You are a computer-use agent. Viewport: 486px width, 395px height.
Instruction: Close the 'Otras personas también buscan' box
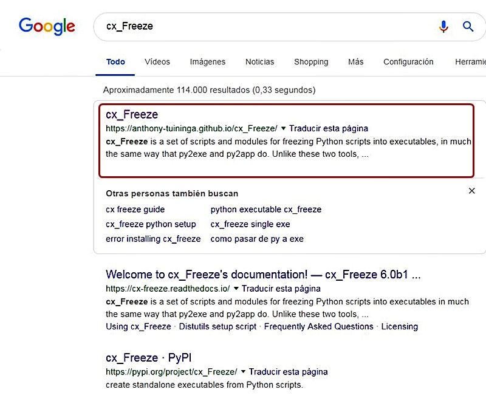click(x=472, y=191)
